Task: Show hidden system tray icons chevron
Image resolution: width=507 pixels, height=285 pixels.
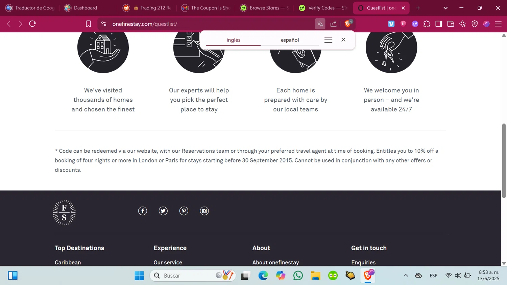Action: 406,276
